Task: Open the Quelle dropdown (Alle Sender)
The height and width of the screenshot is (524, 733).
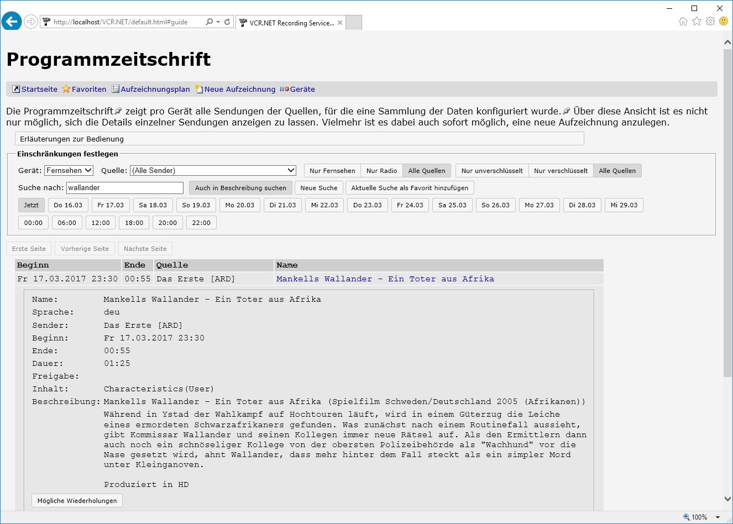Action: tap(213, 171)
